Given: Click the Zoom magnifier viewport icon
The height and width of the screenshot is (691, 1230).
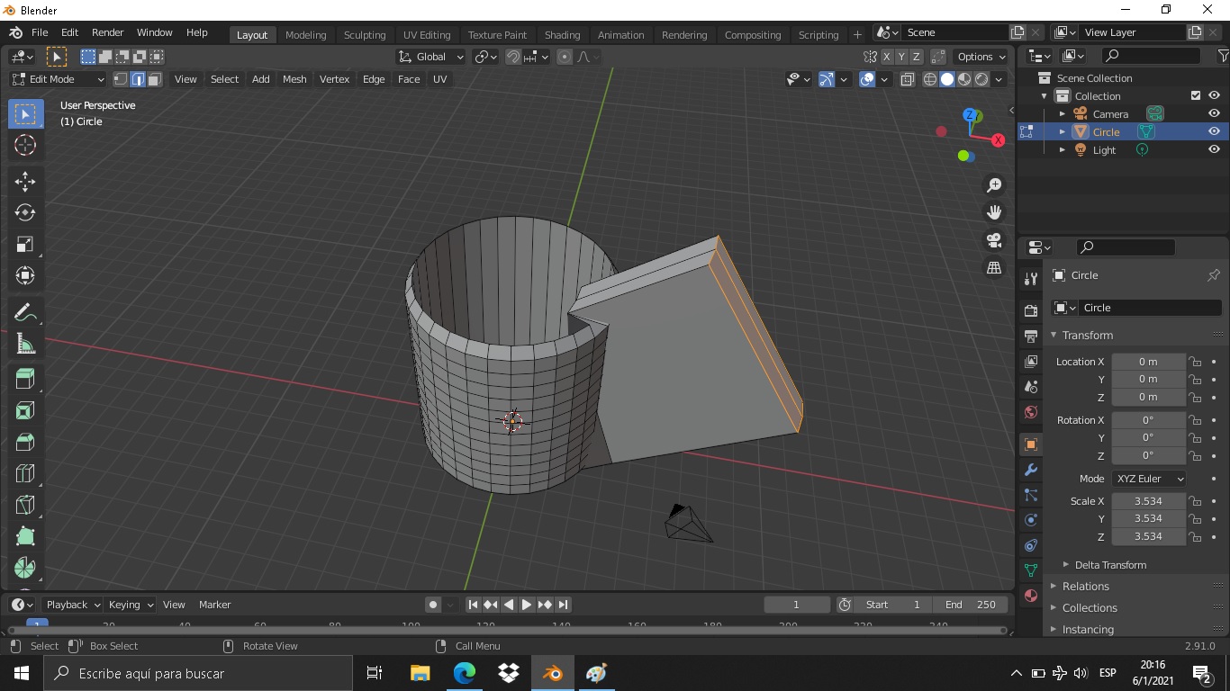Looking at the screenshot, I should 994,185.
